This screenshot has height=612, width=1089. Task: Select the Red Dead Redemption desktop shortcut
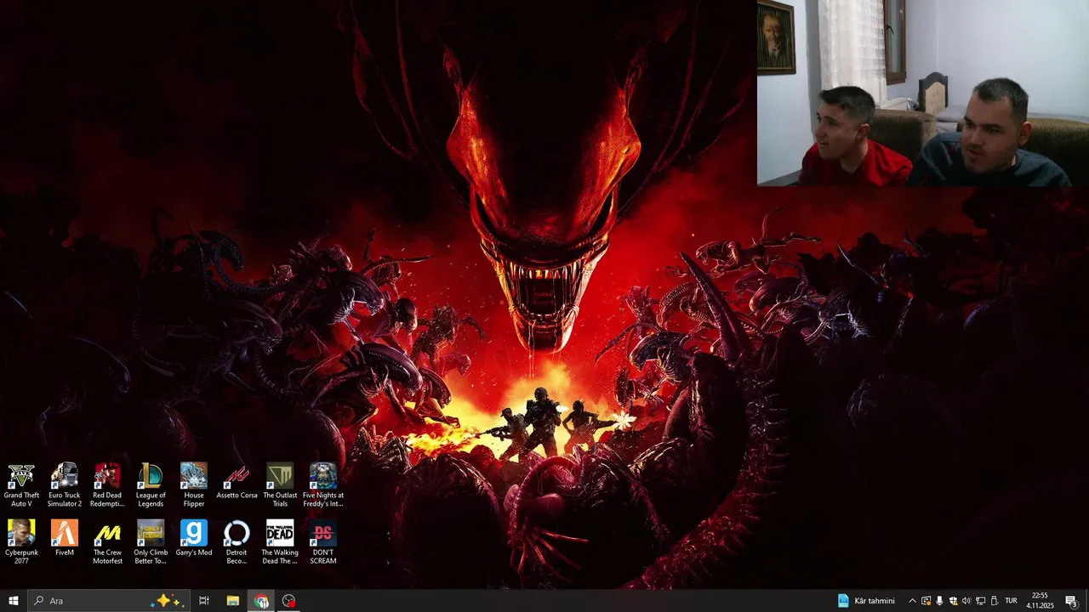107,485
